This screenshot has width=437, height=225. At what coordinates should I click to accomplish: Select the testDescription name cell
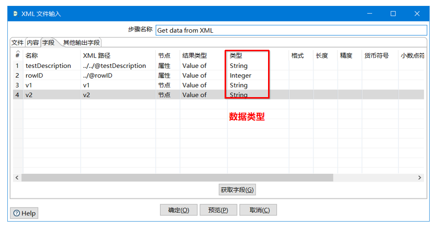(52, 66)
